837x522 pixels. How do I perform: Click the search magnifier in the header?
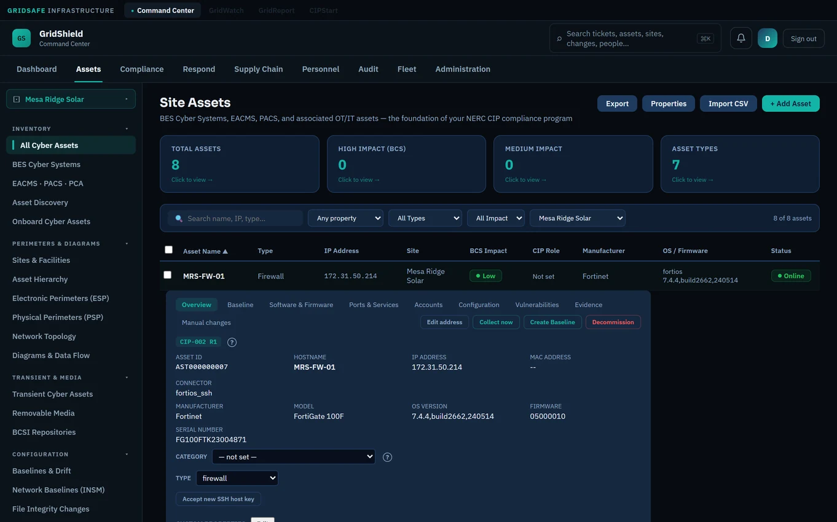pos(559,39)
